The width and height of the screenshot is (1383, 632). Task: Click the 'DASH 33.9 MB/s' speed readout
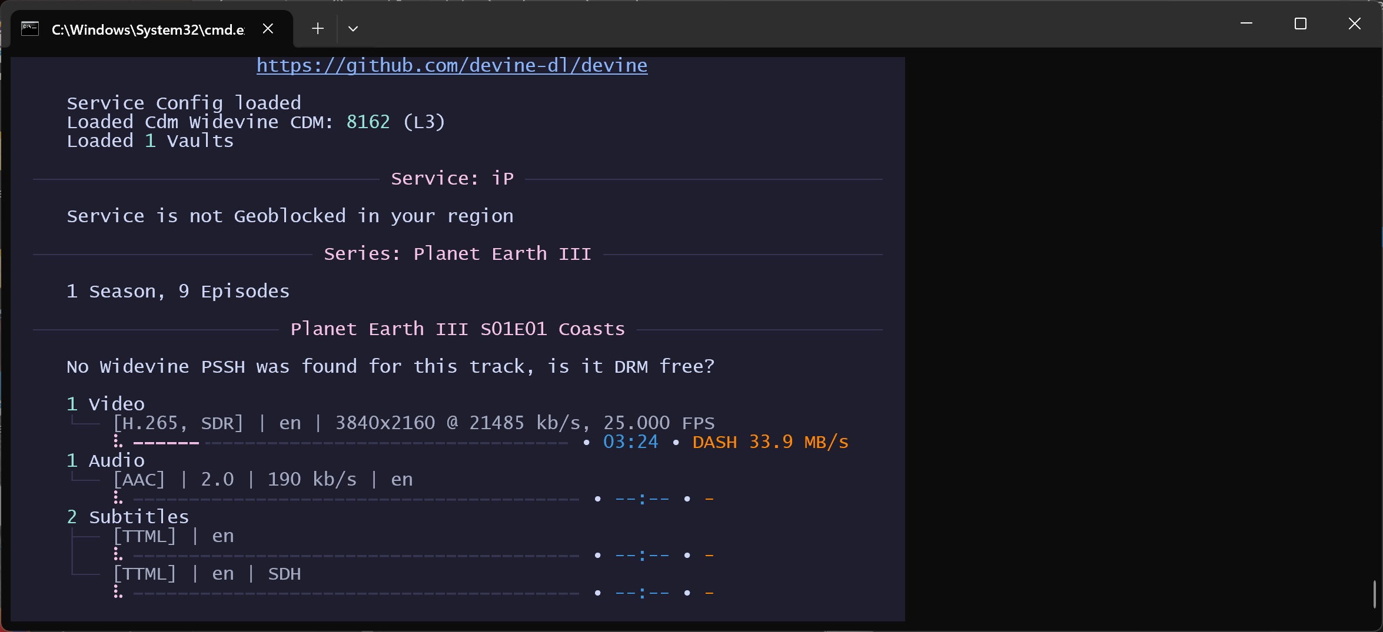770,442
